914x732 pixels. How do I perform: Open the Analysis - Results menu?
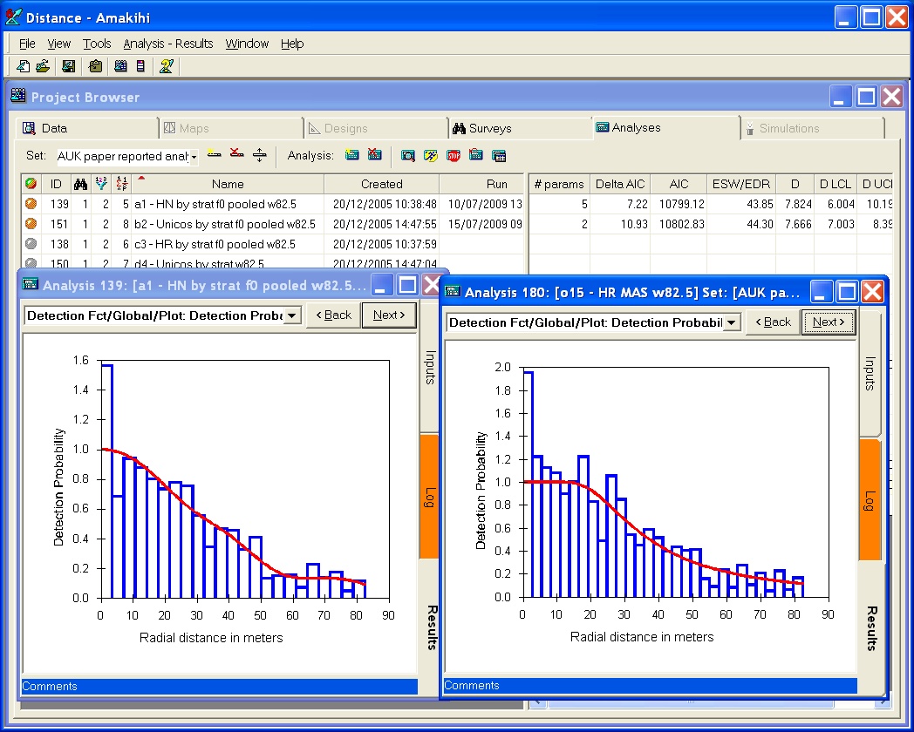pyautogui.click(x=167, y=44)
